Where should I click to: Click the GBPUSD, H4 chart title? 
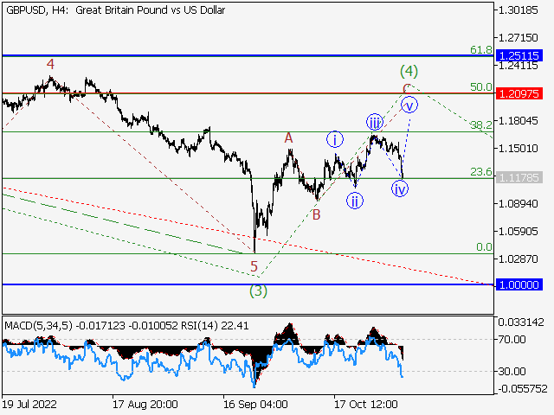pyautogui.click(x=115, y=10)
